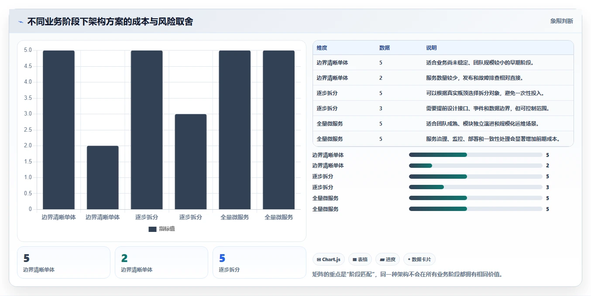Click the lightning icon beside the page title
Image resolution: width=591 pixels, height=296 pixels.
[21, 22]
